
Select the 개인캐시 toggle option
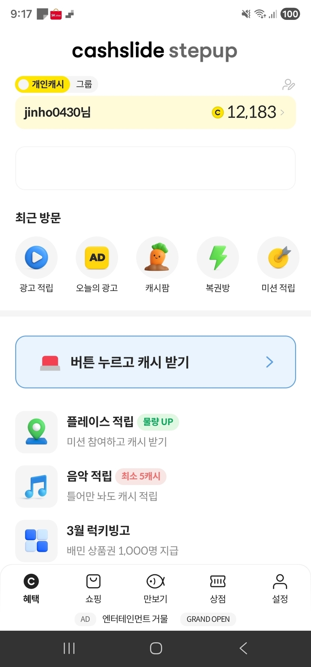(x=42, y=84)
